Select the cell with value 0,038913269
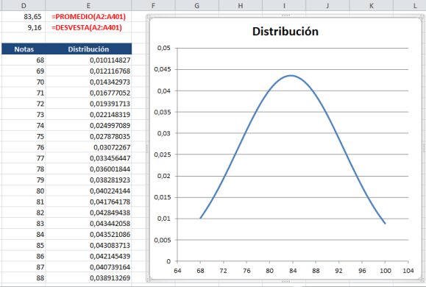426x287 pixels. [88, 277]
